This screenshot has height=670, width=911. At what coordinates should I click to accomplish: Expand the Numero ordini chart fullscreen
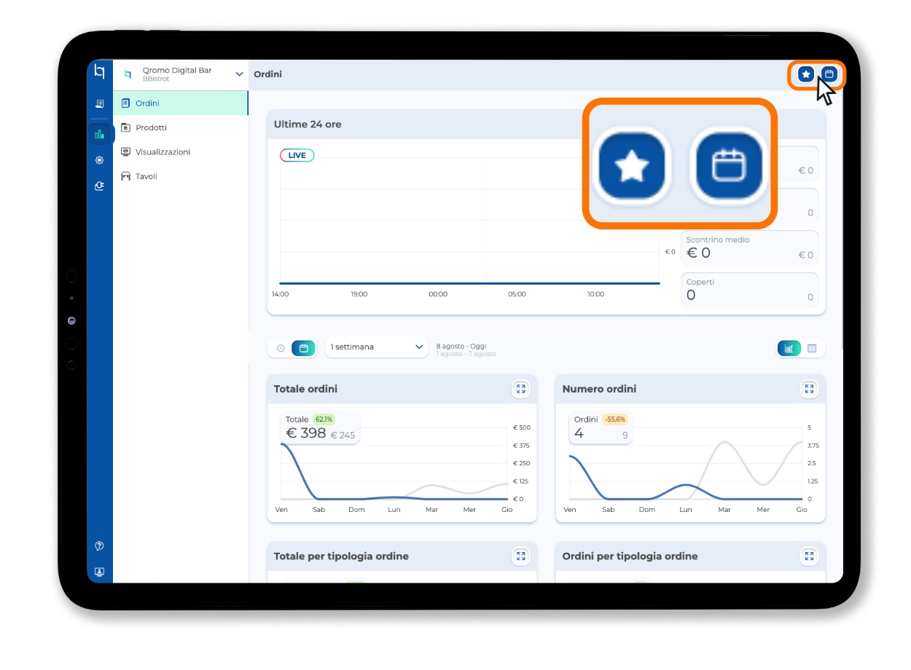tap(809, 389)
